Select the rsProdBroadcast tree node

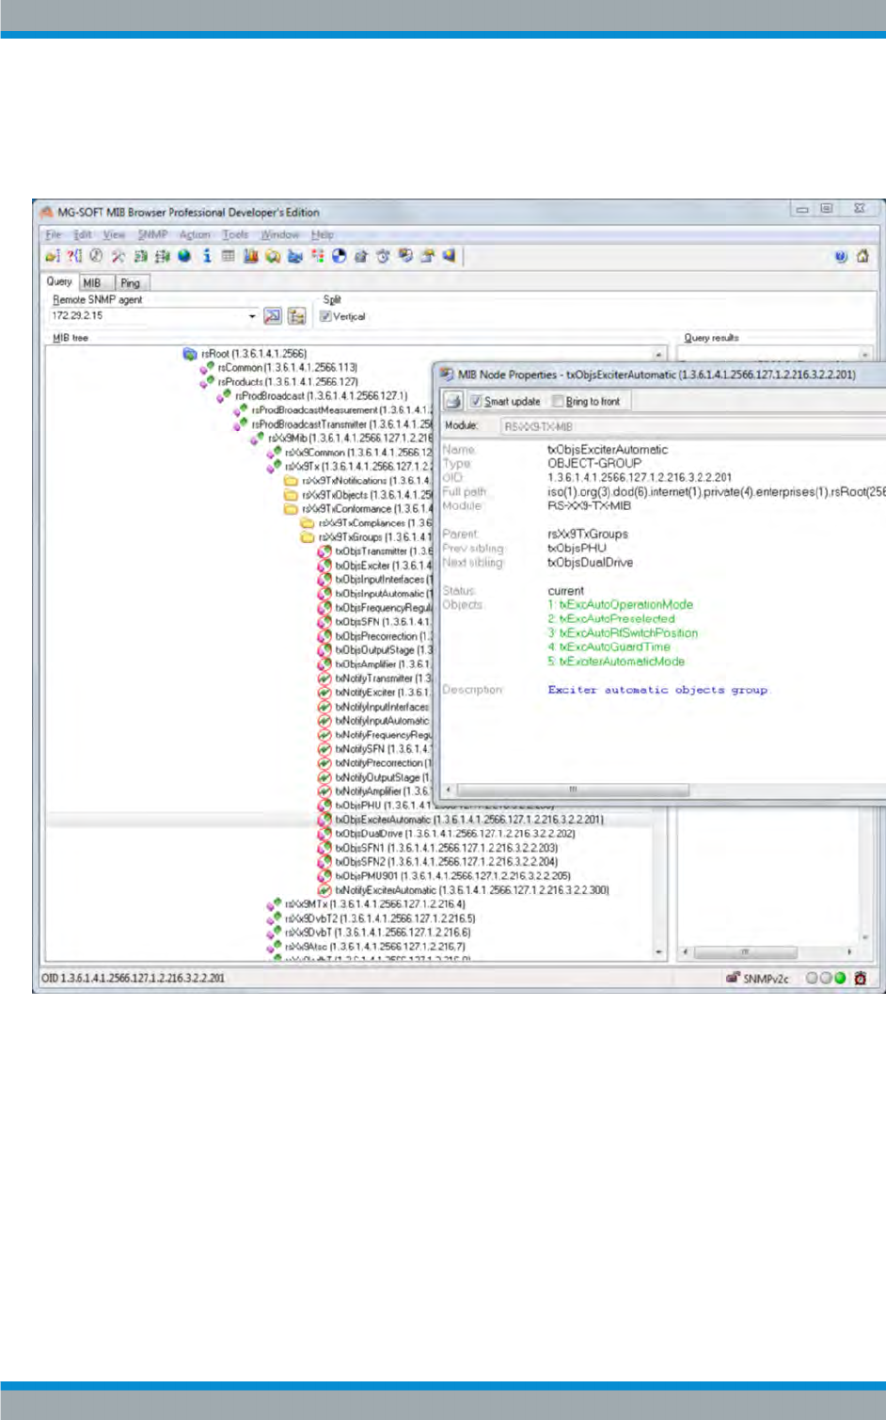[x=321, y=396]
